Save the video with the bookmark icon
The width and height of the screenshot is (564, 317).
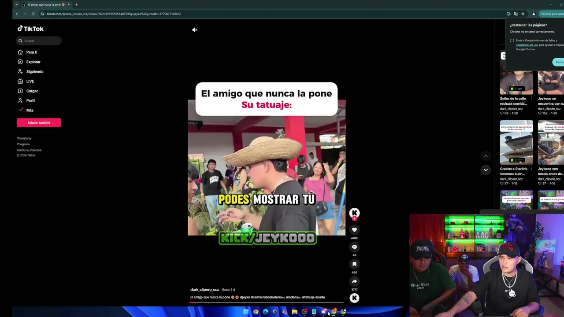354,264
